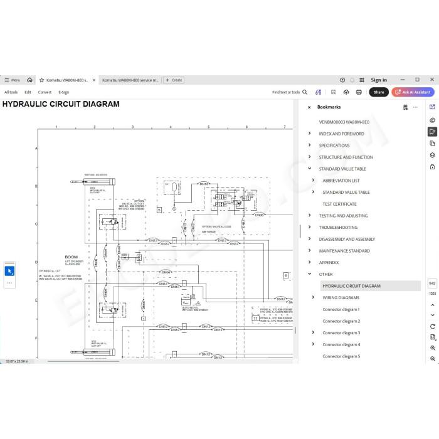
Task: Open the comments icon in right rail
Action: [x=432, y=120]
